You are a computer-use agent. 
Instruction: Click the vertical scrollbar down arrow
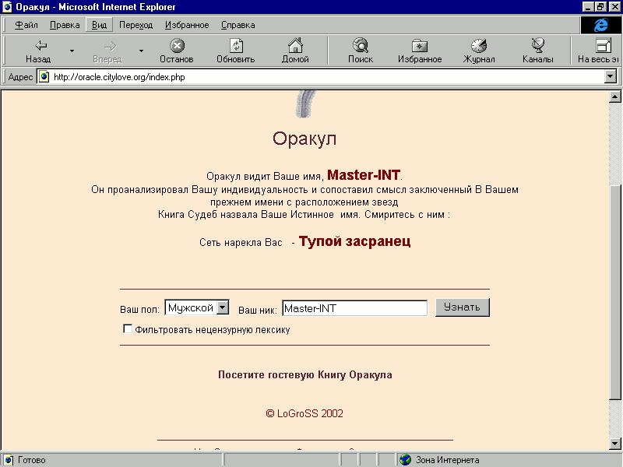tap(615, 444)
